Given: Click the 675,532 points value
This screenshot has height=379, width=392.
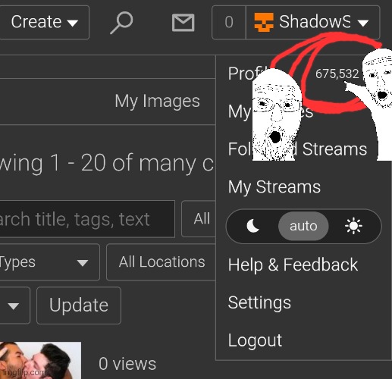Looking at the screenshot, I should point(337,74).
